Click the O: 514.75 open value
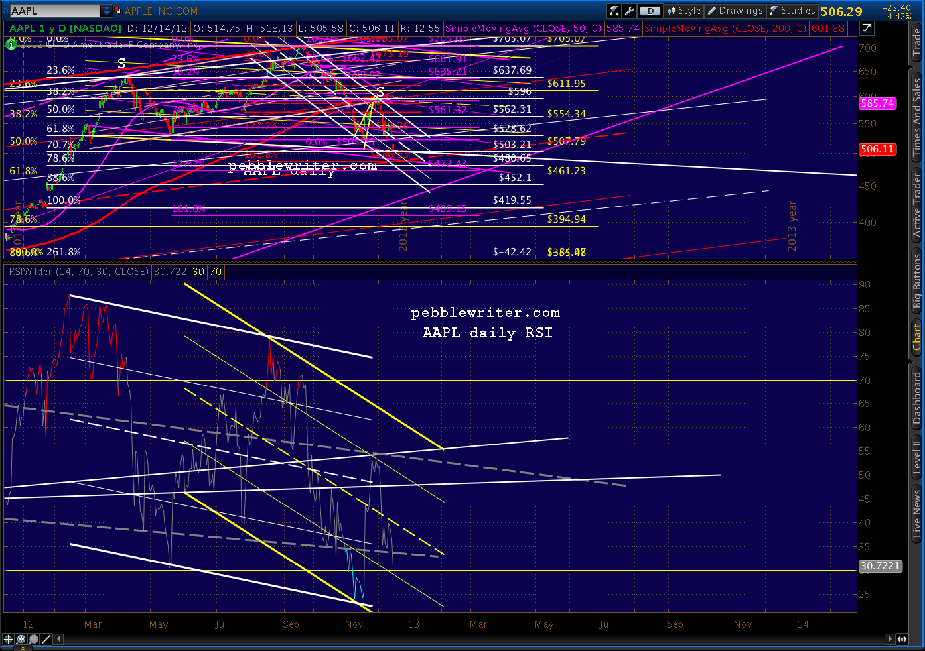 click(x=216, y=29)
